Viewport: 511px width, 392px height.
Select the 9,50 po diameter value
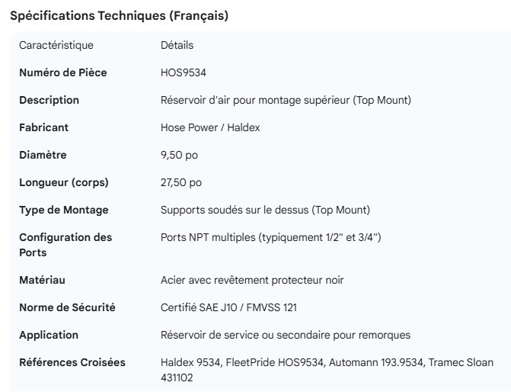[180, 156]
